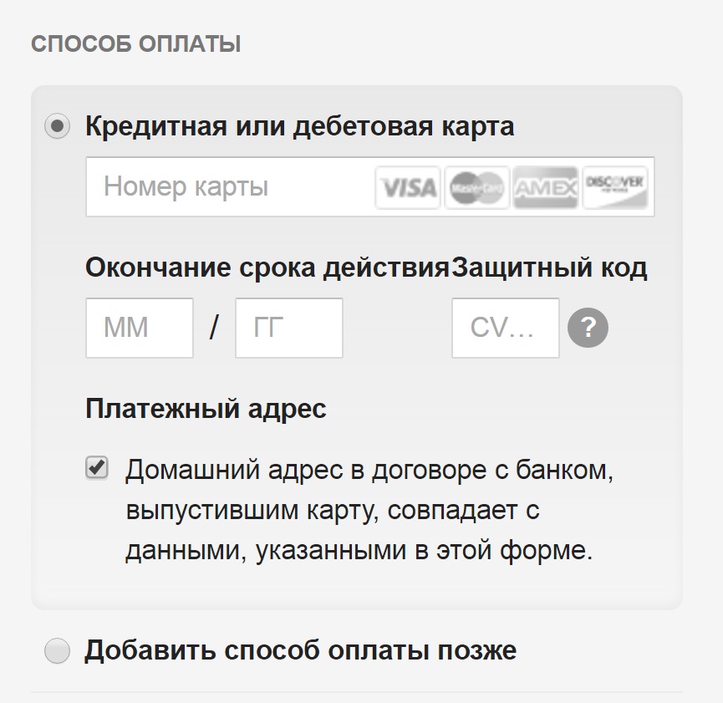Open the CVV help question mark
This screenshot has width=723, height=703.
tap(588, 328)
